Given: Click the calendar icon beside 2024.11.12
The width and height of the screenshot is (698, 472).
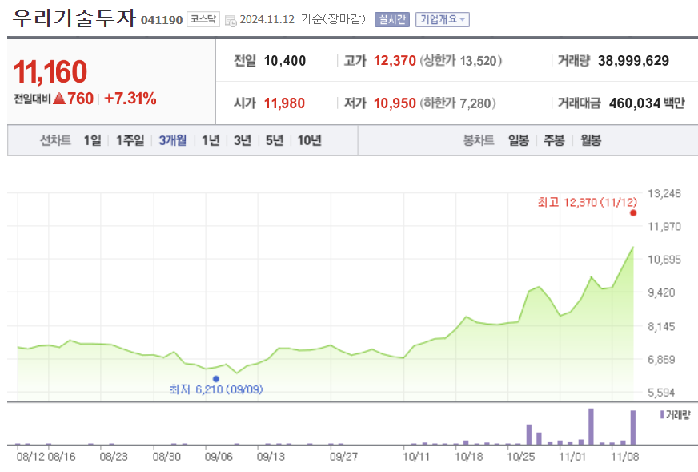Looking at the screenshot, I should 231,21.
